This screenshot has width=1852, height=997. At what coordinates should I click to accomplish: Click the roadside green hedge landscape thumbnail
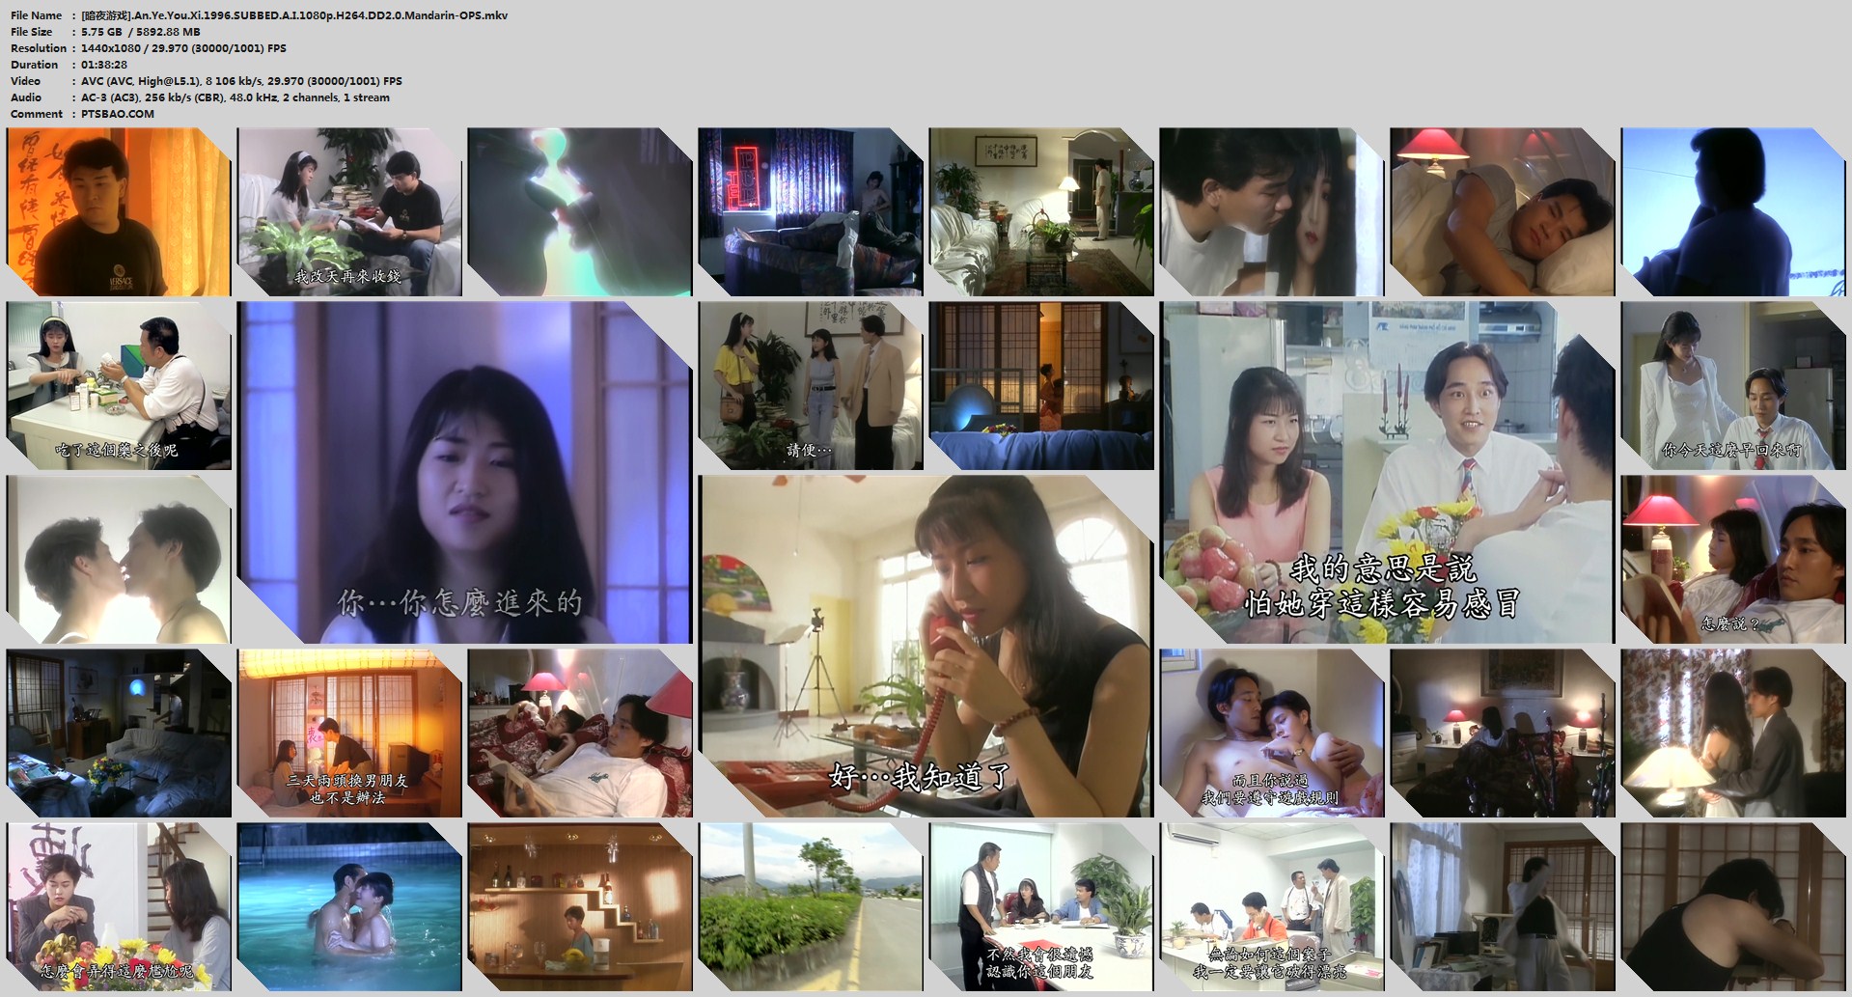tap(810, 906)
